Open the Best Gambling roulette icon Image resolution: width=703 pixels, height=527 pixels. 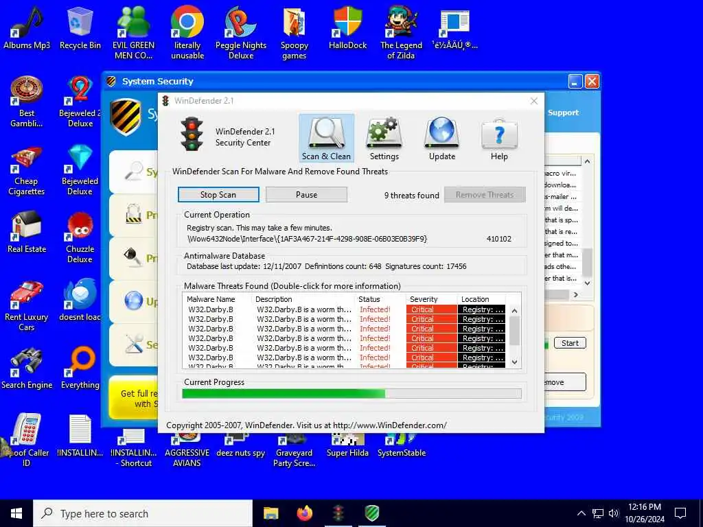[27, 102]
